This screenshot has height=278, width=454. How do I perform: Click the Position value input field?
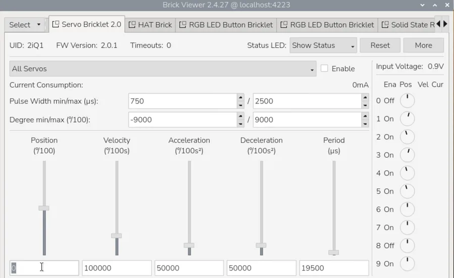[44, 268]
